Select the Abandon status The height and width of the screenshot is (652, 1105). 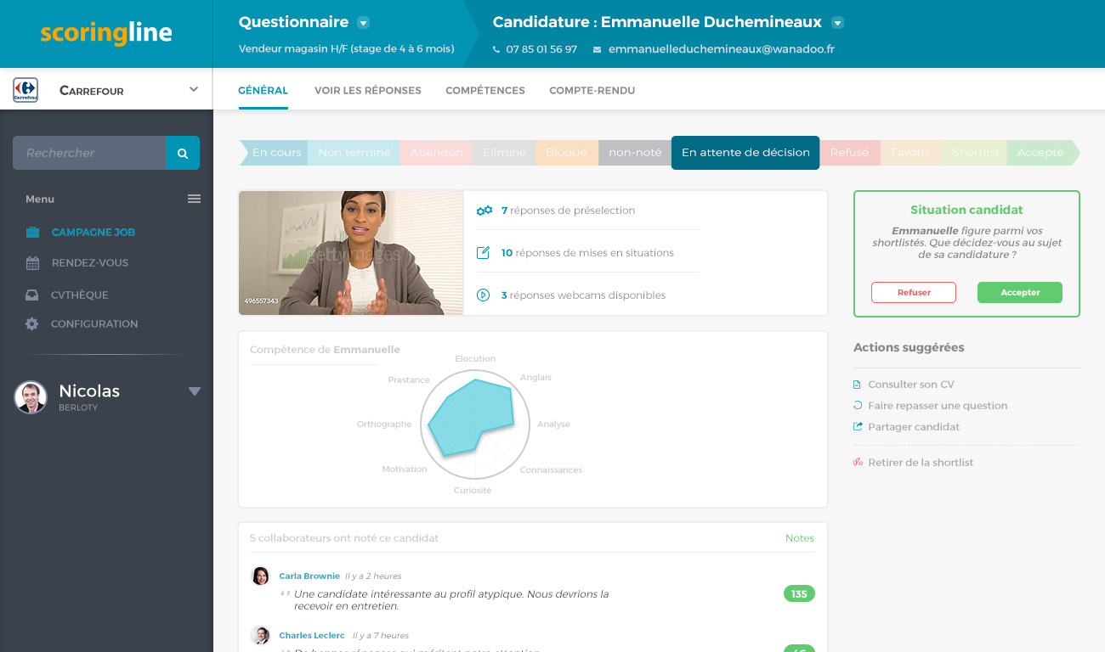tap(436, 153)
